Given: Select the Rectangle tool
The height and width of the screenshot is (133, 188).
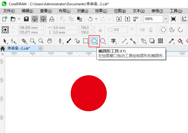Looking at the screenshot, I should (x=86, y=41).
